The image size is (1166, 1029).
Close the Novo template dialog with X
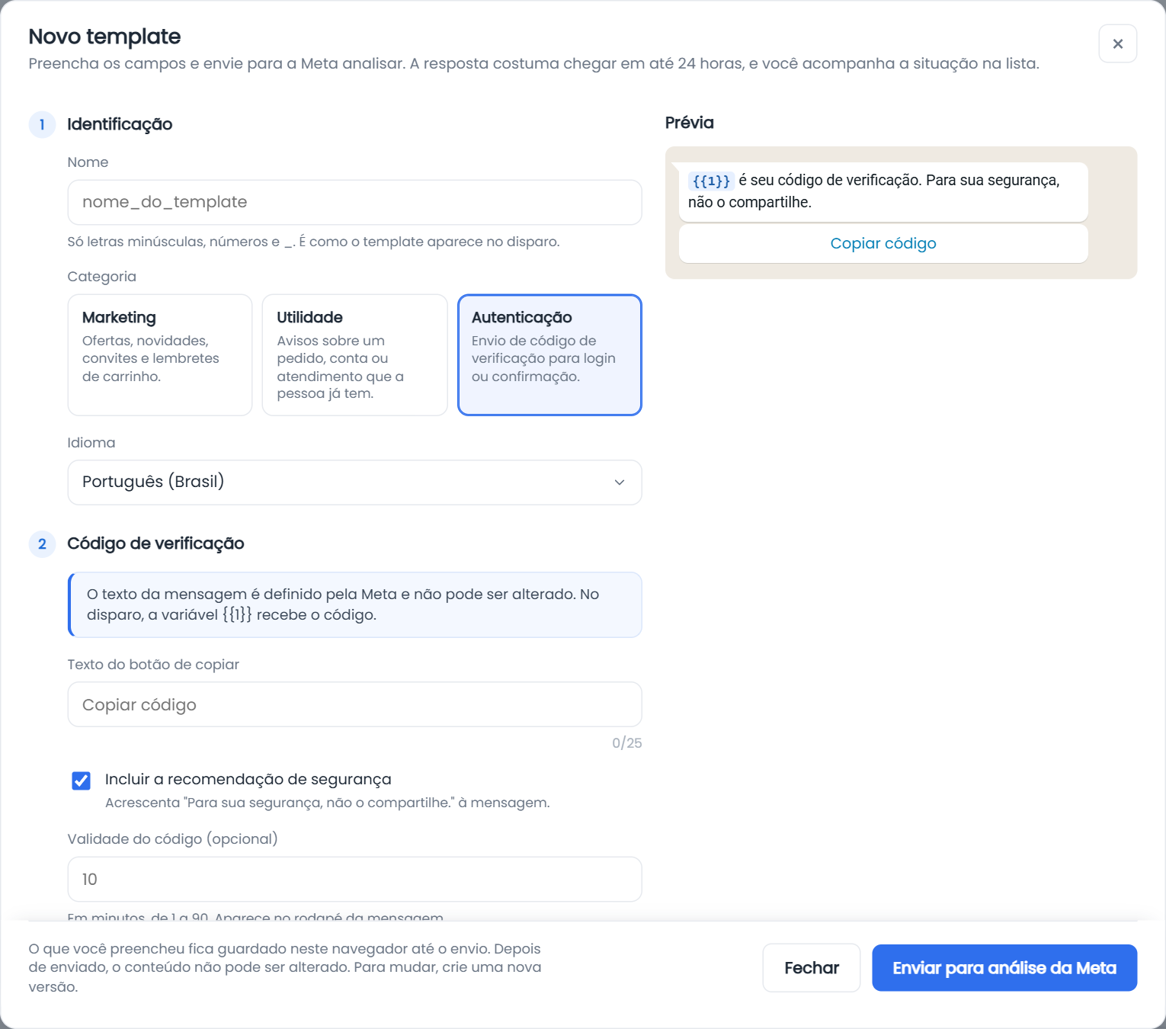(x=1117, y=43)
